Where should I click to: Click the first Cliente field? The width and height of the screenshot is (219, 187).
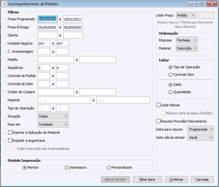(48, 35)
